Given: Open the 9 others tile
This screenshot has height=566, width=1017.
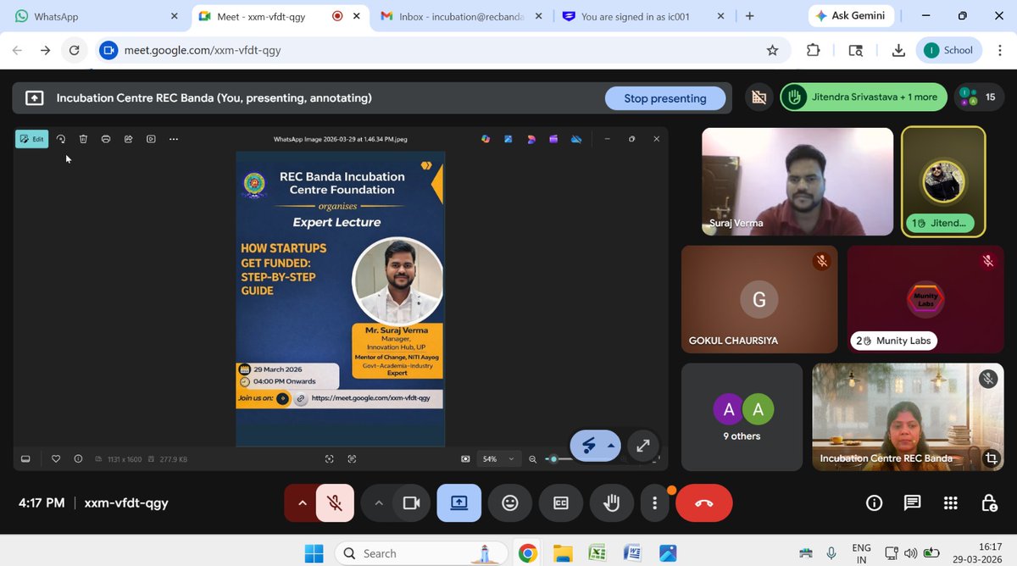Looking at the screenshot, I should 742,417.
